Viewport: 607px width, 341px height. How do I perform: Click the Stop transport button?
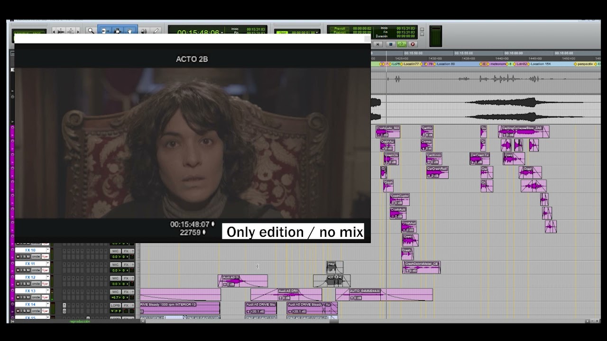[390, 44]
